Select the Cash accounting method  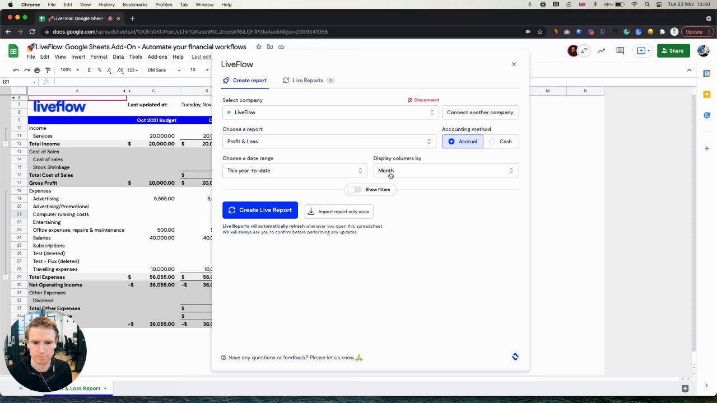pos(501,142)
